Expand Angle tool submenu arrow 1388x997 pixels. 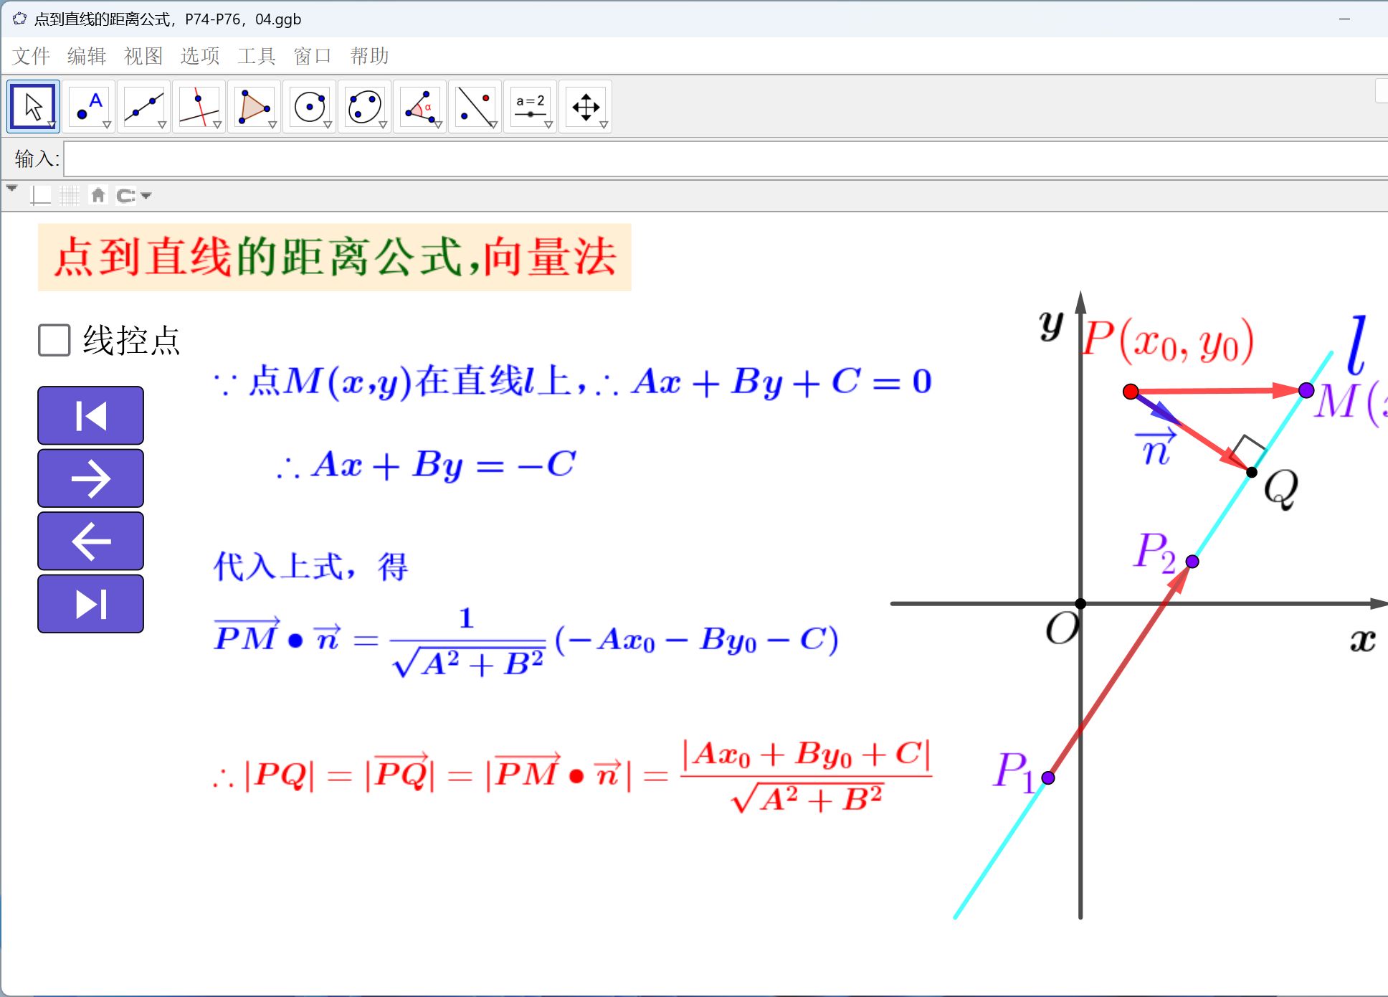[x=438, y=125]
